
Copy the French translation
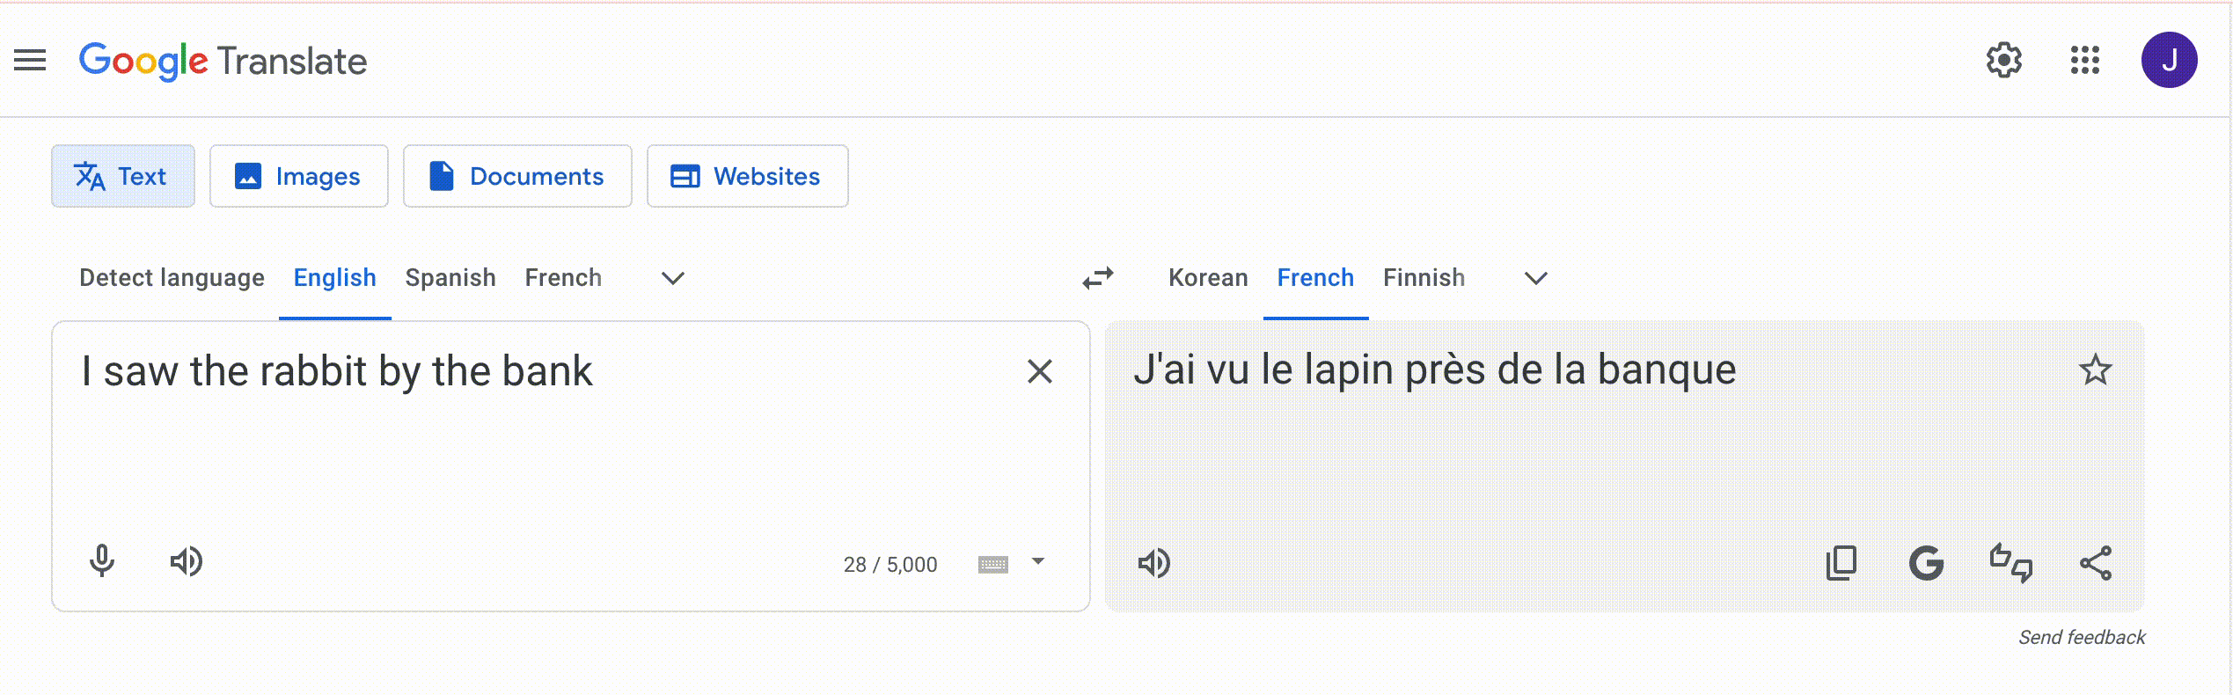tap(1842, 563)
